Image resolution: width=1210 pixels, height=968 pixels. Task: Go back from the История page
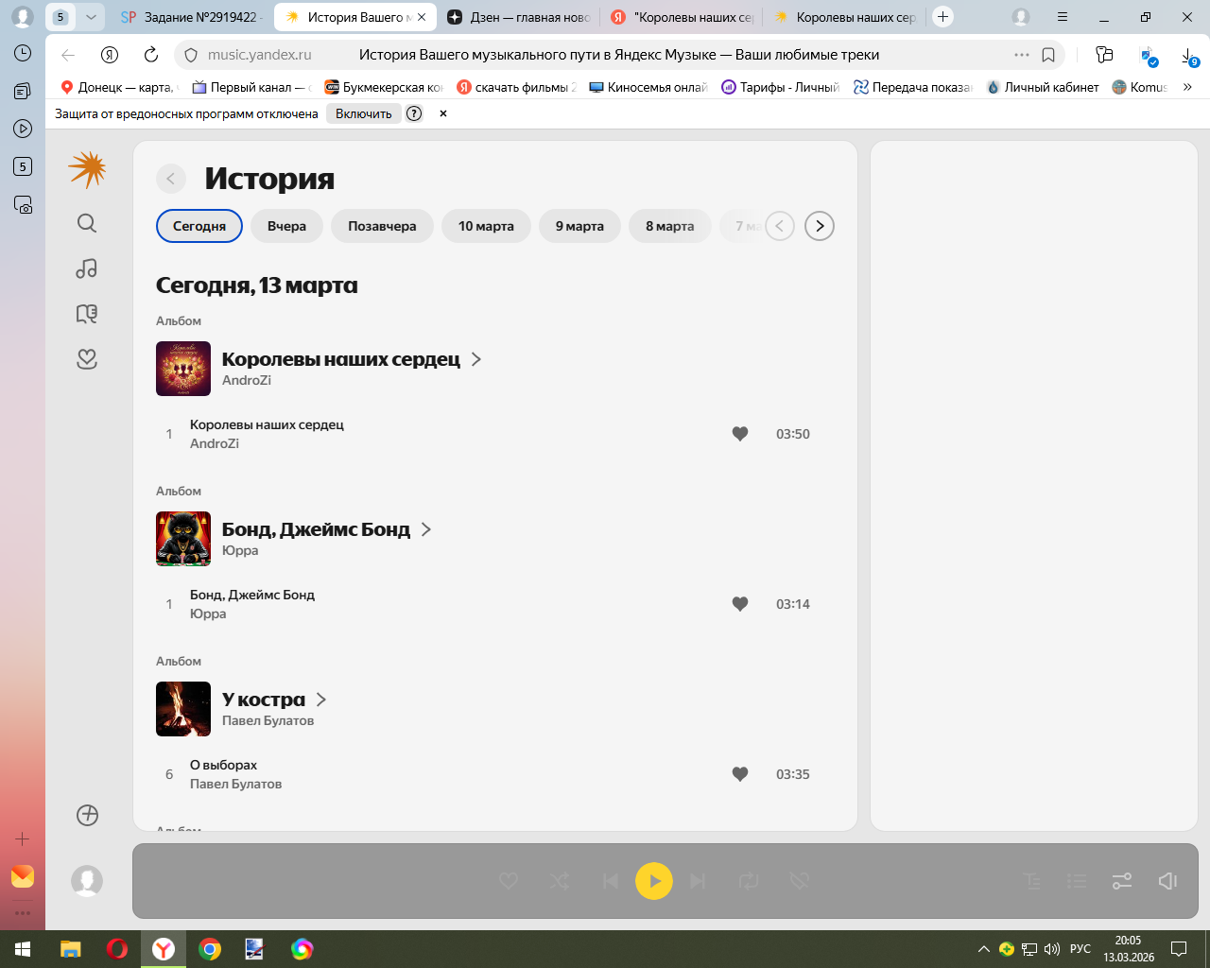(x=170, y=179)
